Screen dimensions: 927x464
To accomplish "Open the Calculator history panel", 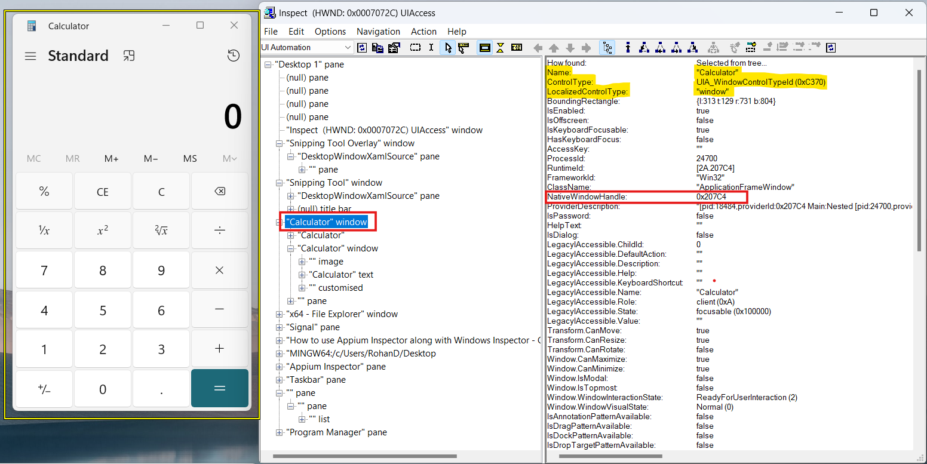I will pos(234,56).
